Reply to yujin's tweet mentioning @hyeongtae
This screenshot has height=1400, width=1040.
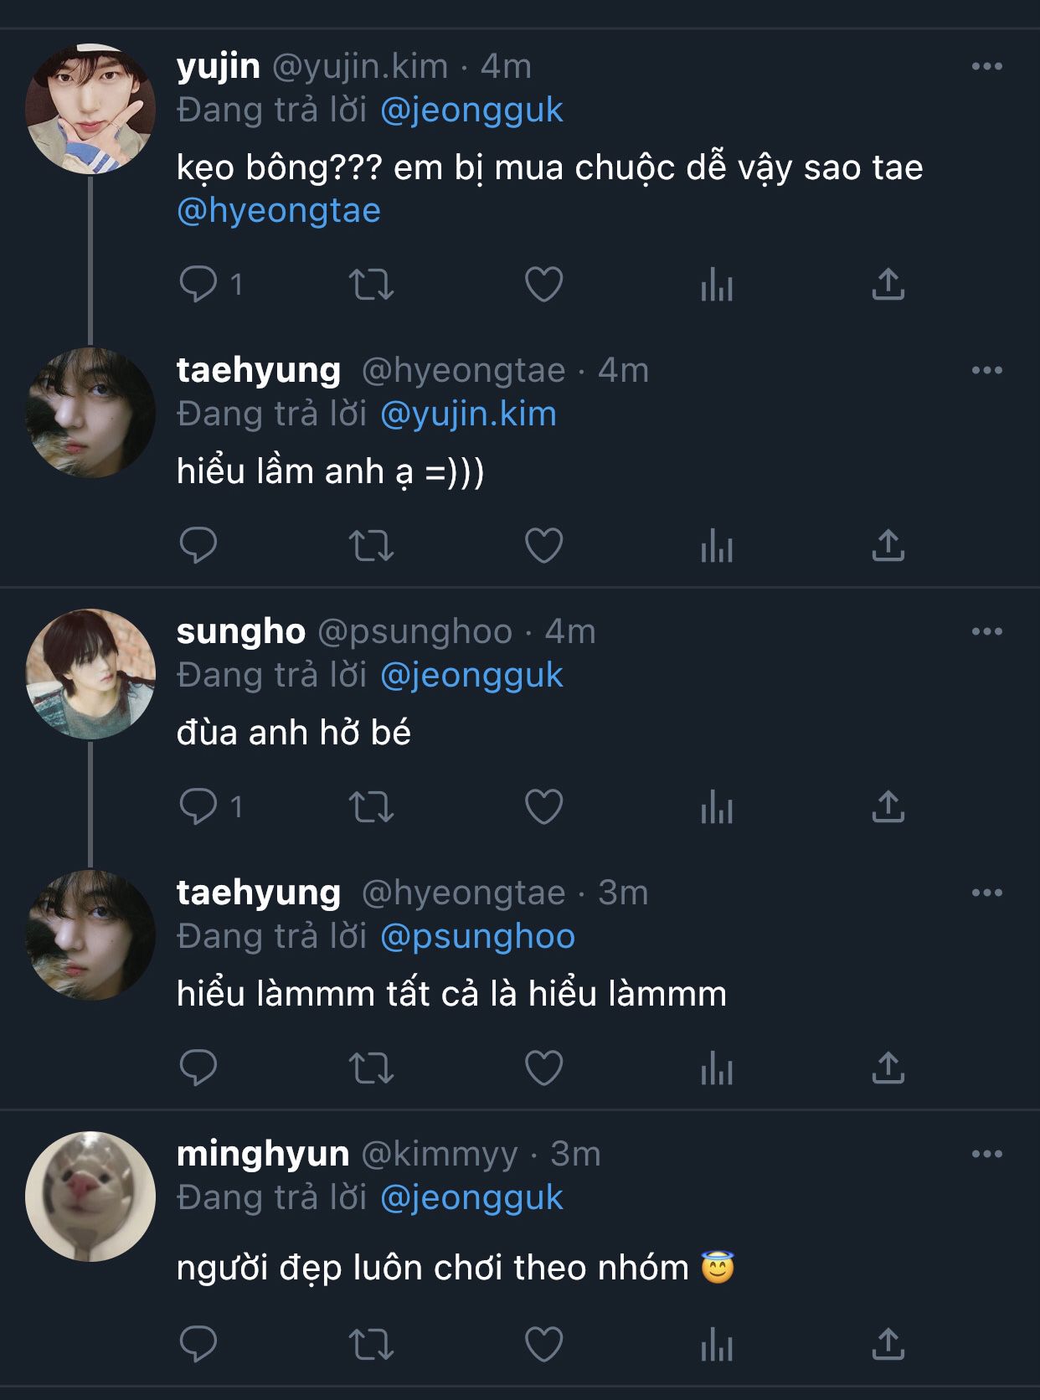[199, 284]
